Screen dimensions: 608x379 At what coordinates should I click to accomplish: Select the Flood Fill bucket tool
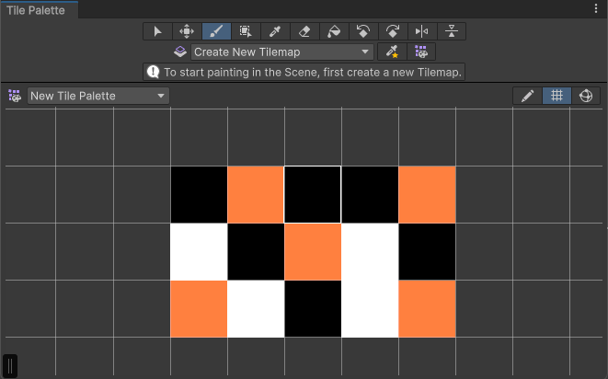pyautogui.click(x=334, y=31)
